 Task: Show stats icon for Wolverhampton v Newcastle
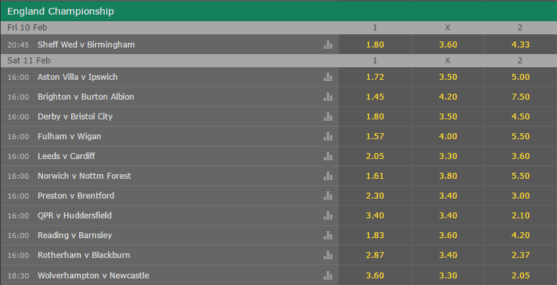point(328,275)
